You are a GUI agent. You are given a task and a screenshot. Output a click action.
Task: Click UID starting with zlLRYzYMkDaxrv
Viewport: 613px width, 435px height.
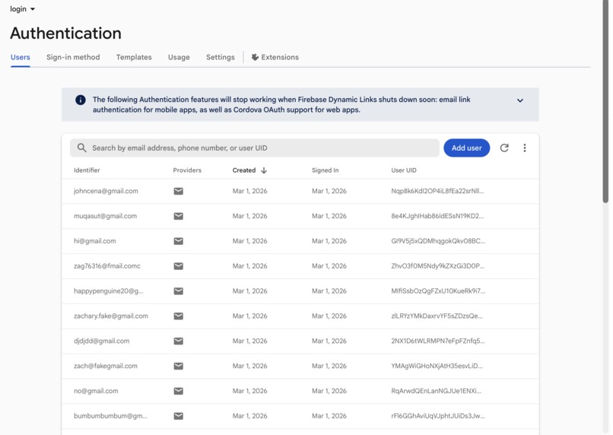coord(437,316)
